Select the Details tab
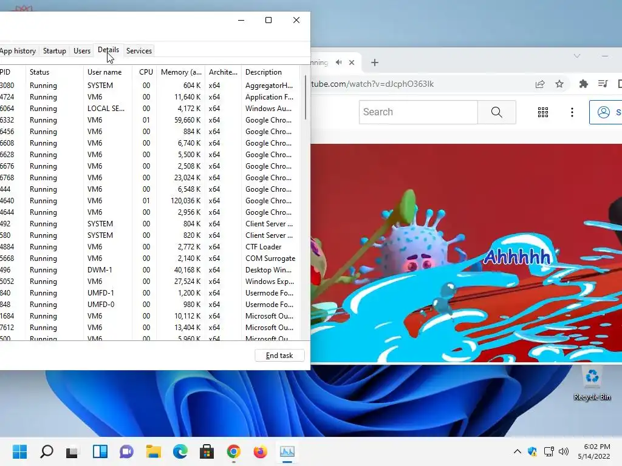The image size is (622, 466). 108,50
